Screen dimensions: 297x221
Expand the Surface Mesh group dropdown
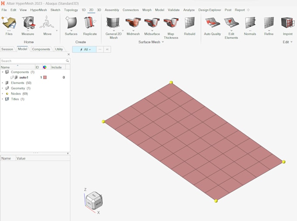coord(163,42)
